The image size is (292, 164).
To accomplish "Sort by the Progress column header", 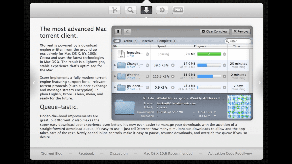I will (x=201, y=46).
